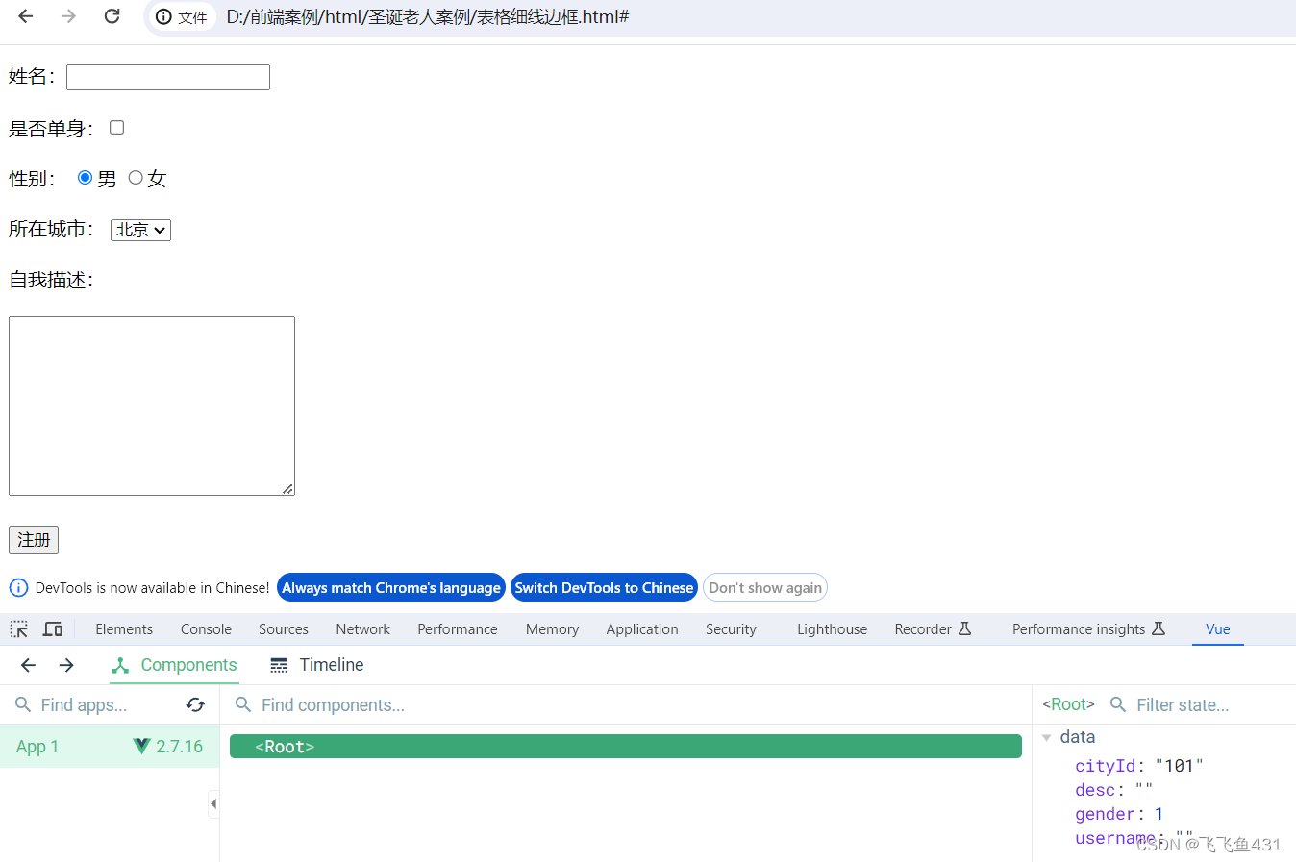
Task: Click the refresh apps icon beside Find apps
Action: (x=195, y=705)
